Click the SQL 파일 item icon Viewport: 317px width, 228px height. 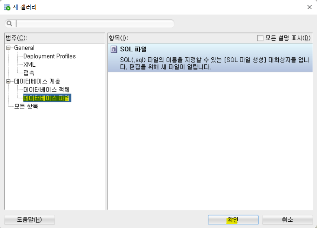pyautogui.click(x=114, y=49)
